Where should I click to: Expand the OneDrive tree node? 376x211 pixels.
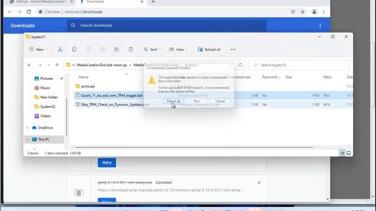(x=28, y=128)
